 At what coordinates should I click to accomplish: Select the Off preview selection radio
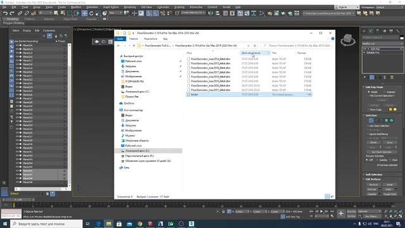367,160
